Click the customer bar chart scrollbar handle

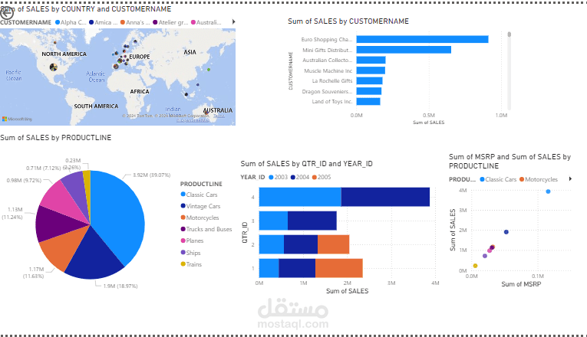510,34
